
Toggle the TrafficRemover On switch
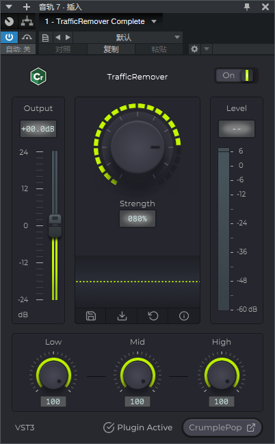(x=236, y=75)
